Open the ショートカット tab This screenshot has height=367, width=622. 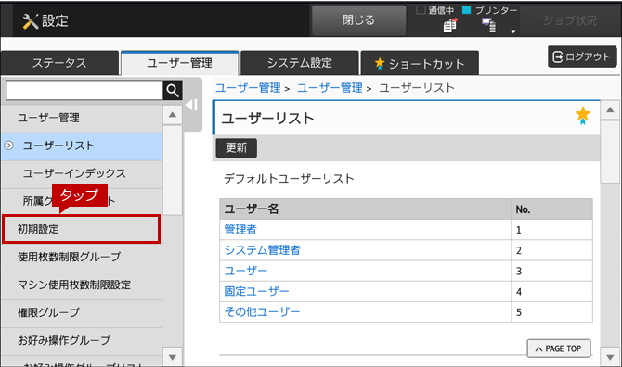click(x=420, y=62)
